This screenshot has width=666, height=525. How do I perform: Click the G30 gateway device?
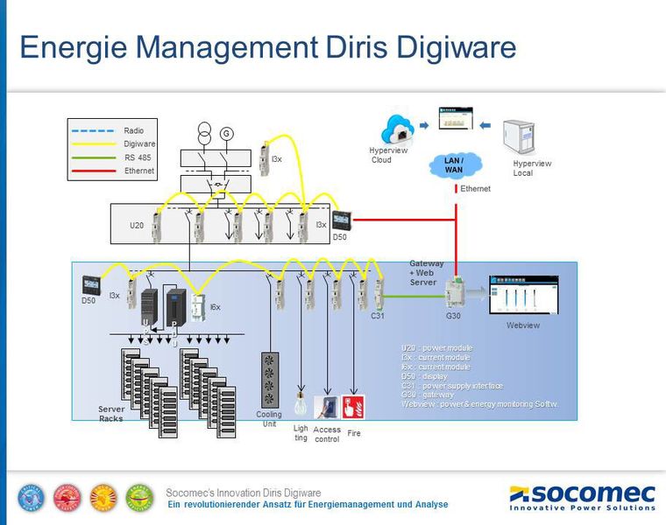click(x=454, y=294)
